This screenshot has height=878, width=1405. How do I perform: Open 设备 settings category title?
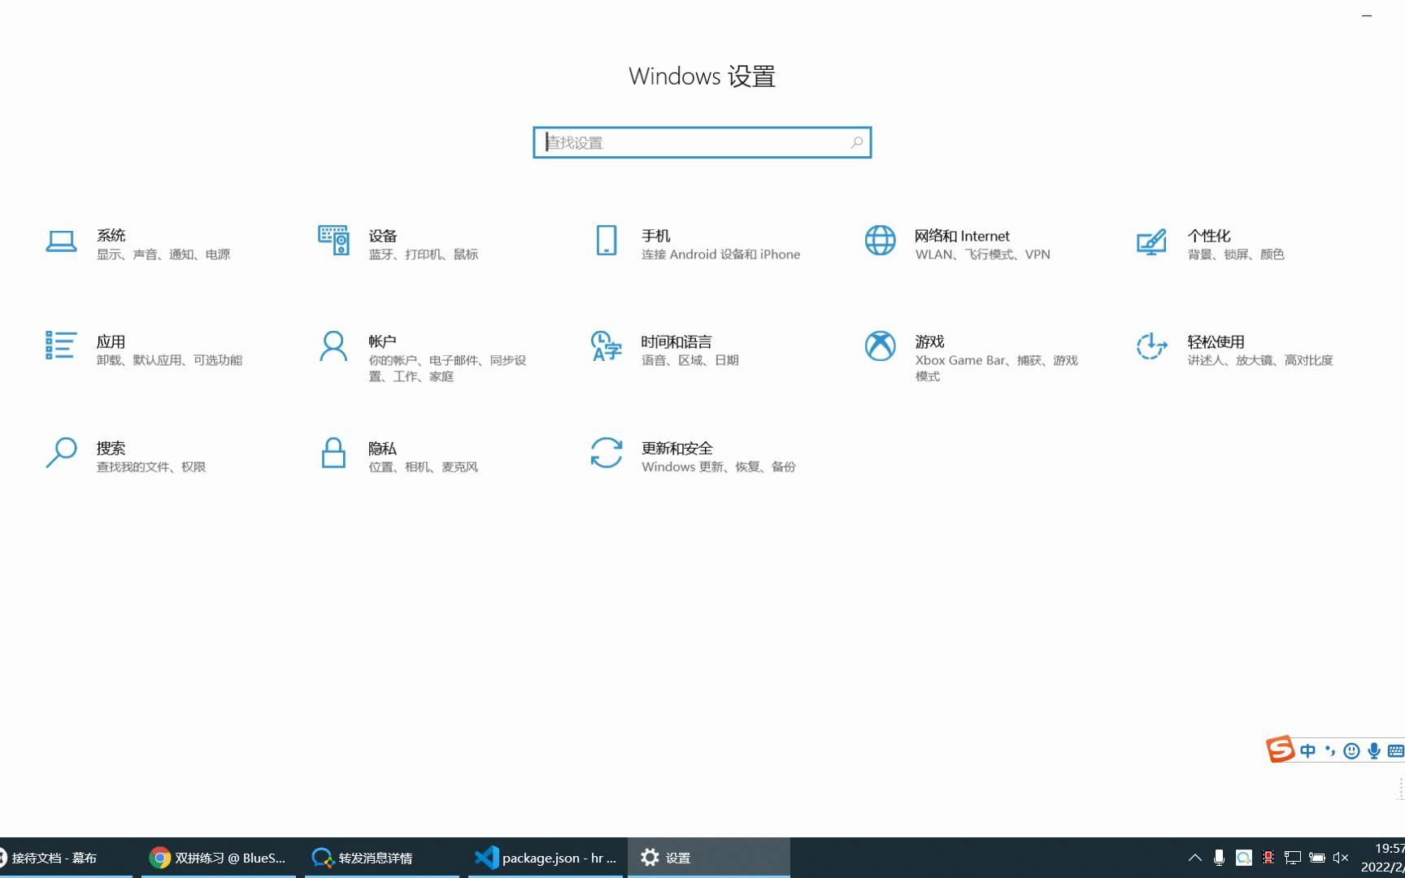[382, 236]
